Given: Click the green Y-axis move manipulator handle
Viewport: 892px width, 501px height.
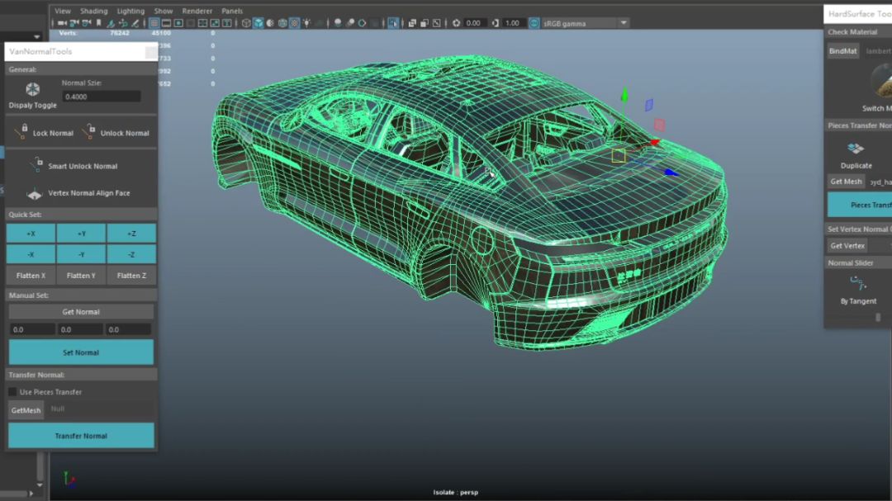Looking at the screenshot, I should [x=624, y=94].
